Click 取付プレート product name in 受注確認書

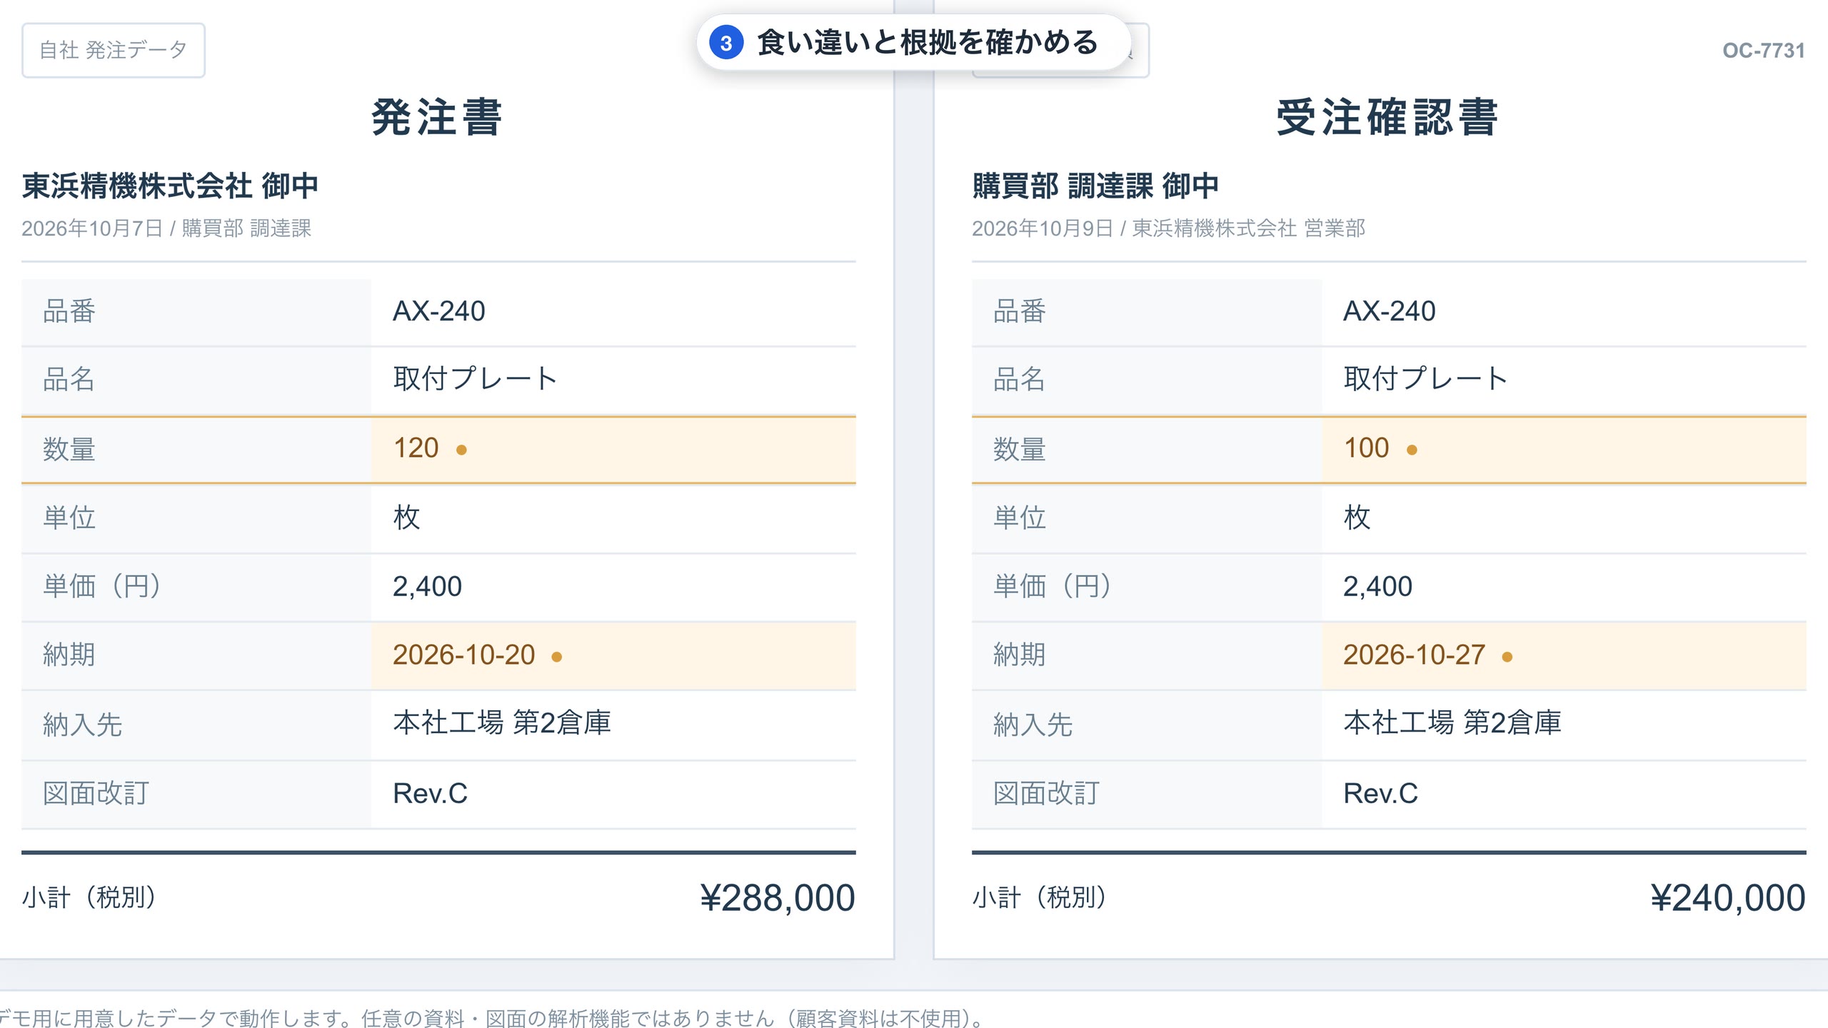[1425, 378]
